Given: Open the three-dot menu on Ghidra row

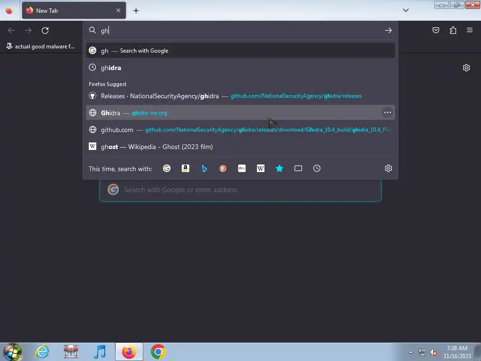Looking at the screenshot, I should pos(388,113).
